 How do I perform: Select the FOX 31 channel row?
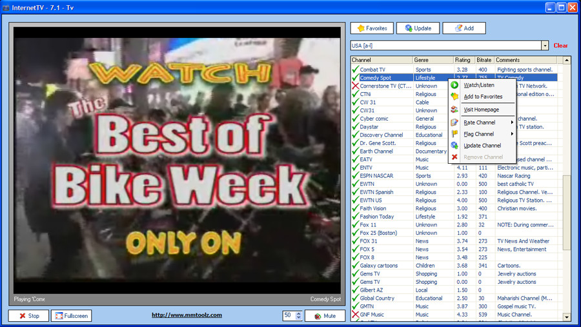pyautogui.click(x=454, y=241)
